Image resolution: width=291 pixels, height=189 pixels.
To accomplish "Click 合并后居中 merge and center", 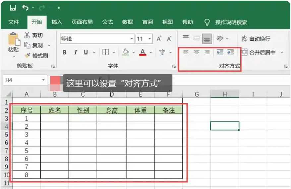I will 259,52.
